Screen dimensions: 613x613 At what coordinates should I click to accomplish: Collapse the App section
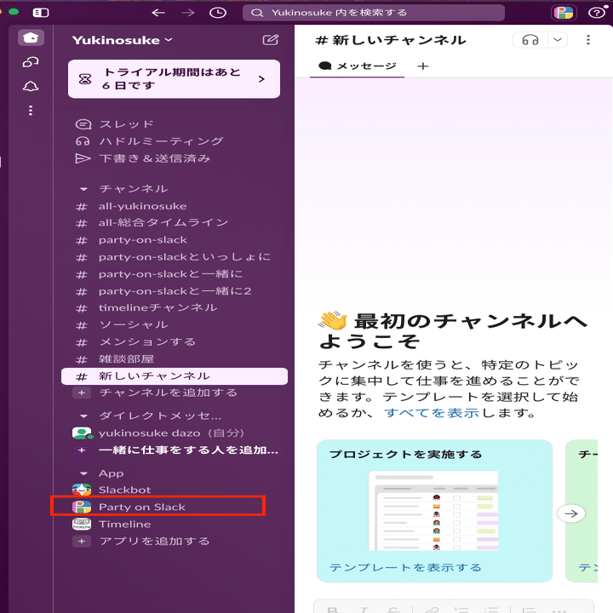pyautogui.click(x=83, y=473)
